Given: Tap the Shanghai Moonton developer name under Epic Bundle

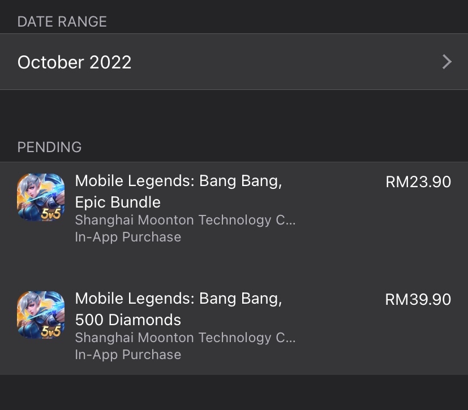Looking at the screenshot, I should click(185, 220).
